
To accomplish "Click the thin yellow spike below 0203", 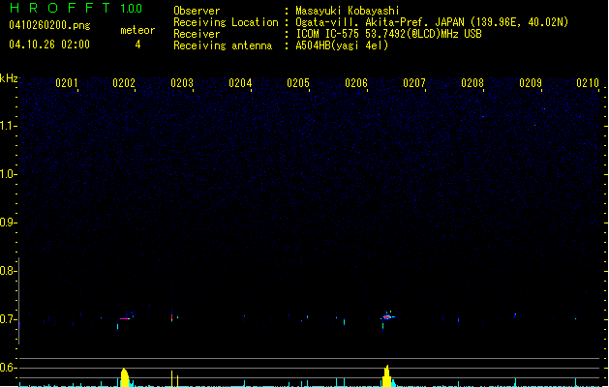I will click(171, 378).
